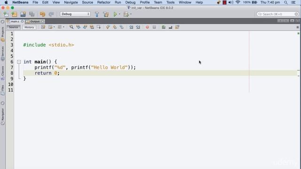
Task: Click the Shift Line Right icon
Action: click(x=138, y=27)
